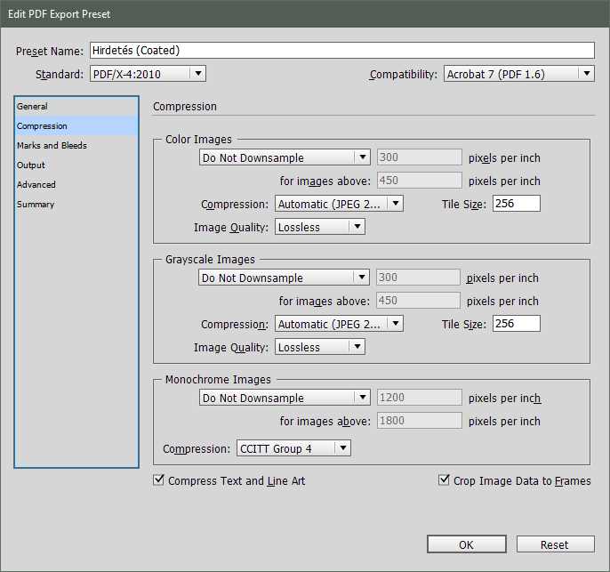
Task: Switch to the General section
Action: (x=33, y=107)
